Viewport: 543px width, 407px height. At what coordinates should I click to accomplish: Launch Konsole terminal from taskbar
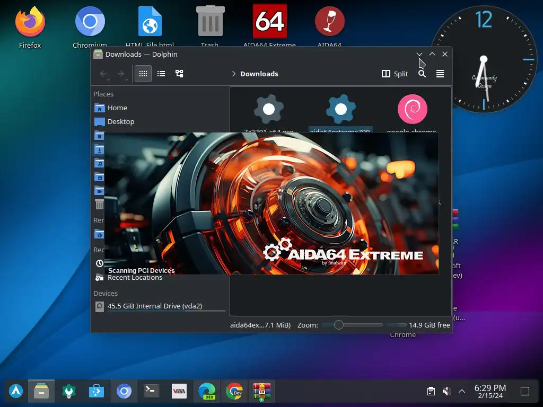151,392
